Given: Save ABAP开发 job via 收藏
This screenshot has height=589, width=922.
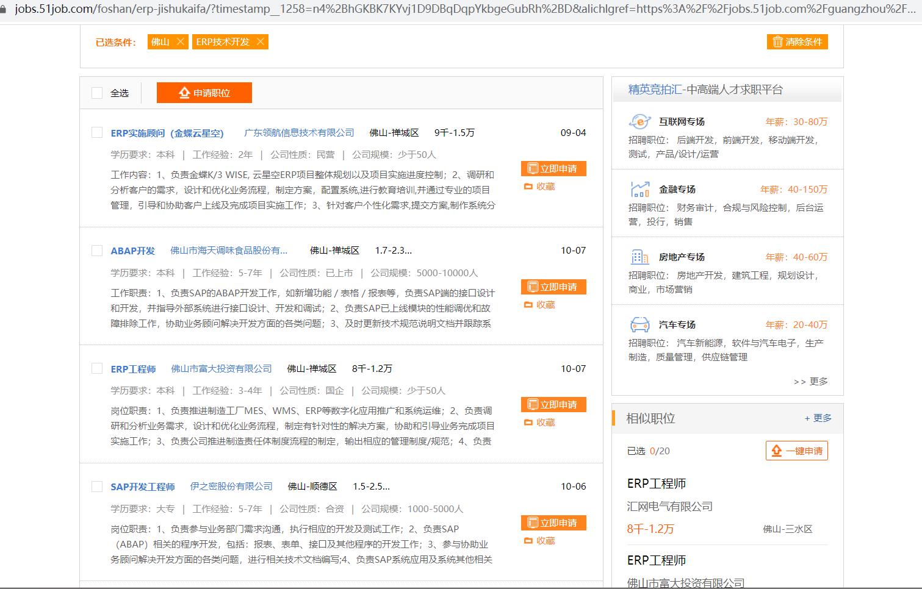Looking at the screenshot, I should tap(539, 305).
